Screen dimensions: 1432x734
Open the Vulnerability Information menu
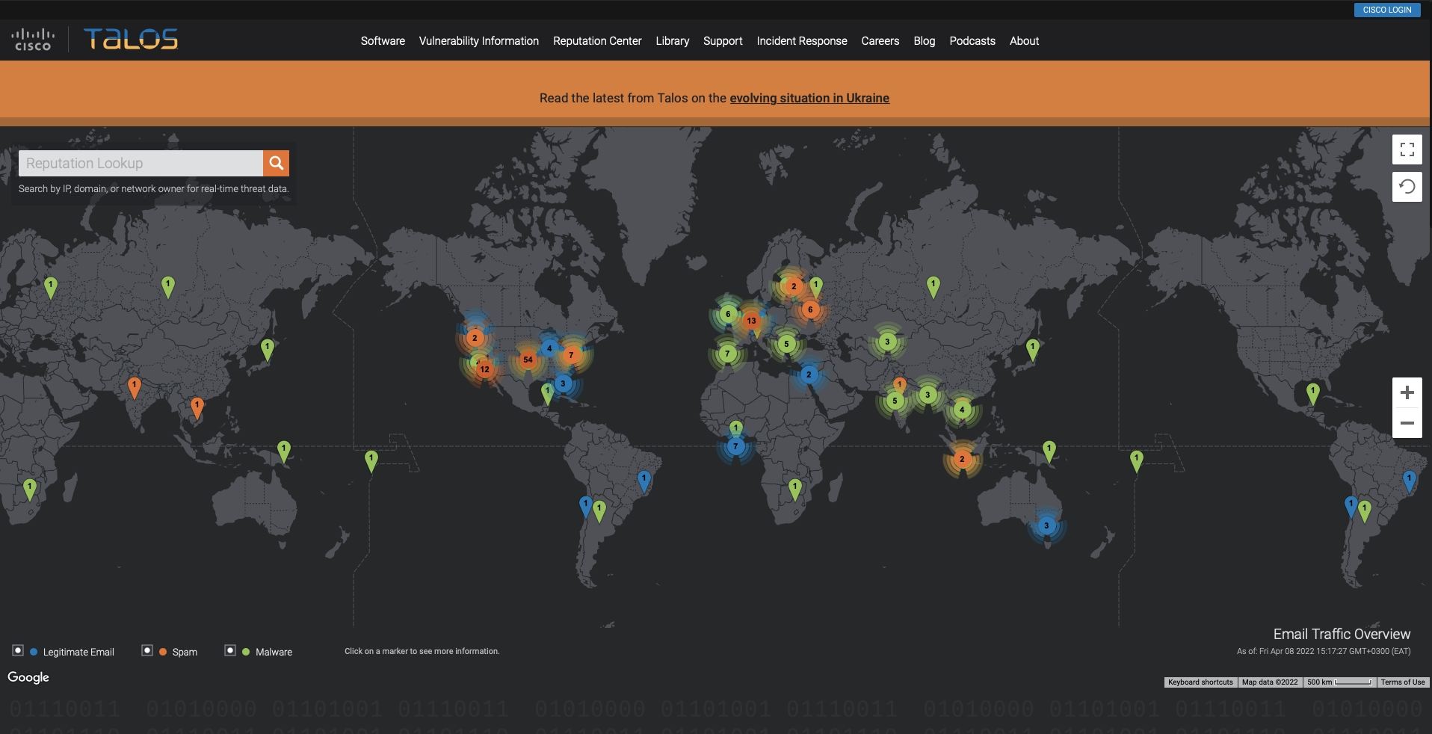(x=478, y=41)
